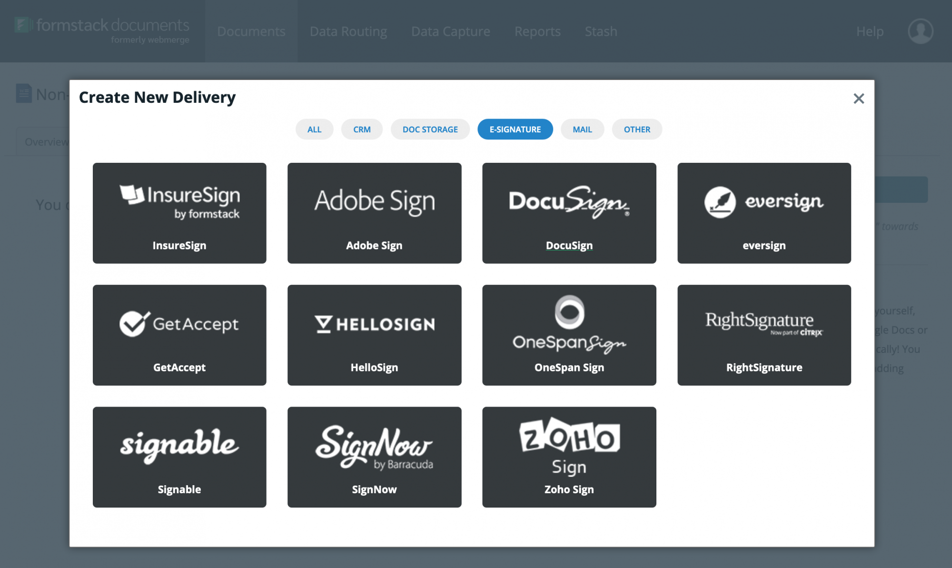This screenshot has width=952, height=568.
Task: Choose the GetAccept delivery tile
Action: click(x=179, y=335)
